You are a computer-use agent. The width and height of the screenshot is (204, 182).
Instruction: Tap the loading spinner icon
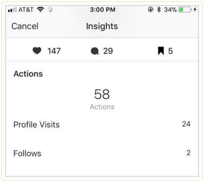coord(50,10)
